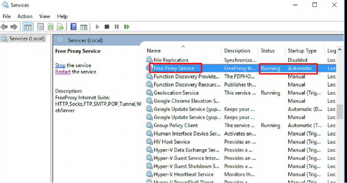Open the Action menu
The height and width of the screenshot is (183, 347).
[25, 16]
